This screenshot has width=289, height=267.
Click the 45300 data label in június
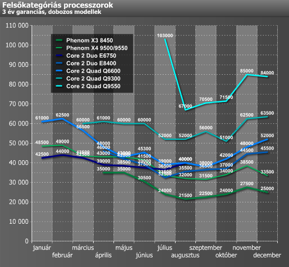point(144,148)
